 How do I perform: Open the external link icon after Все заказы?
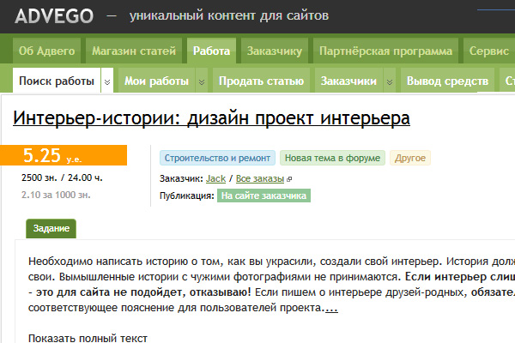click(289, 179)
